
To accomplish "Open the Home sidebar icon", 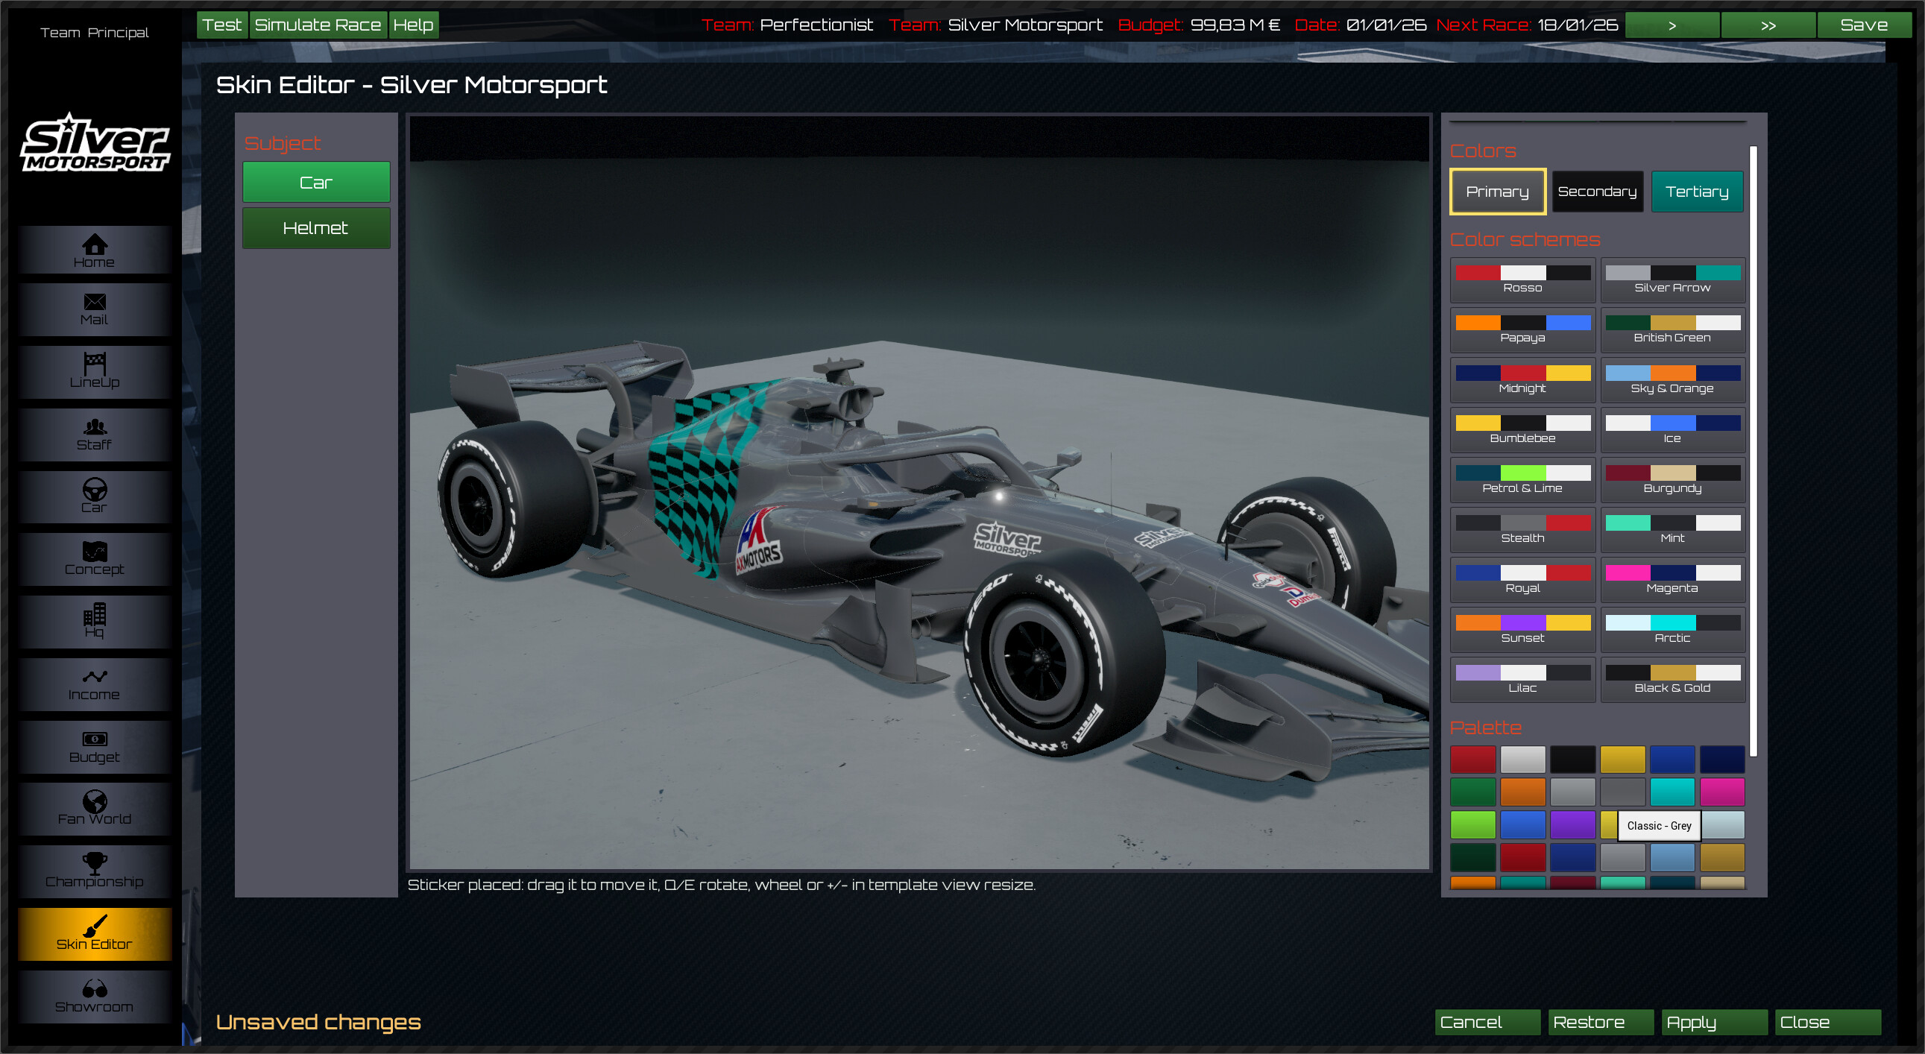I will pyautogui.click(x=94, y=250).
